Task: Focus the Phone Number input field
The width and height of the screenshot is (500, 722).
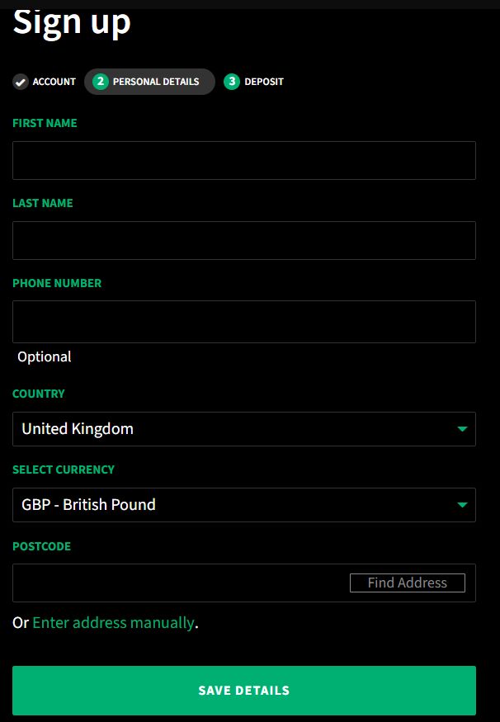Action: [244, 322]
